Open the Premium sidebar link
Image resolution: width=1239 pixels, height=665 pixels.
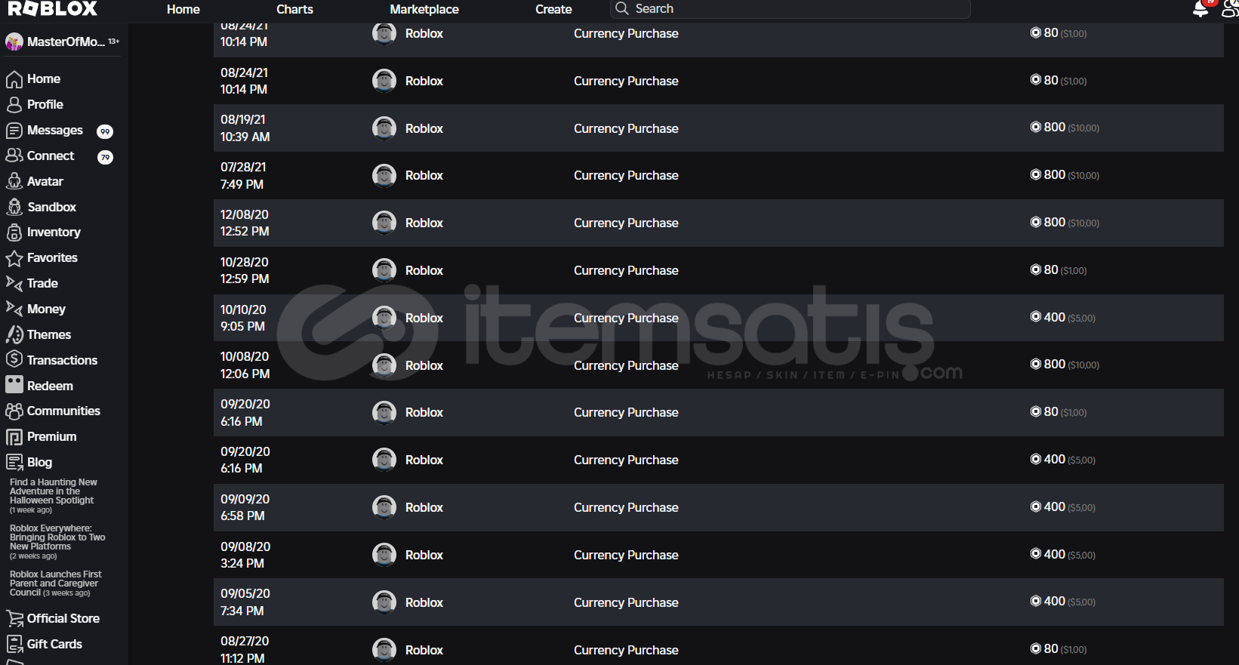(51, 436)
